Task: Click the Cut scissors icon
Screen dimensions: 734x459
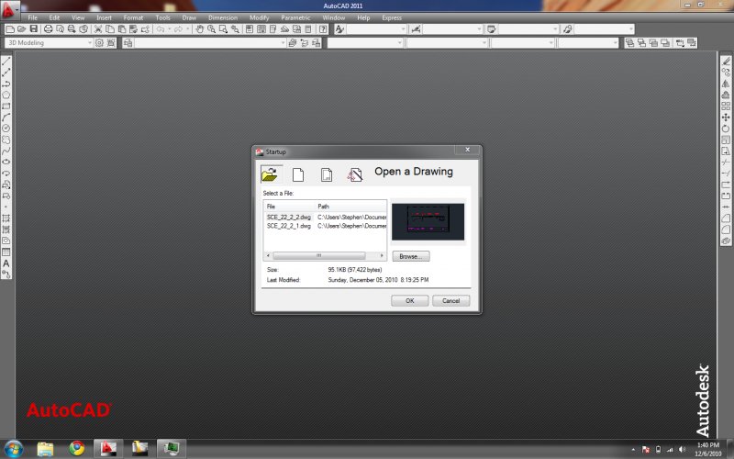Action: tap(98, 29)
